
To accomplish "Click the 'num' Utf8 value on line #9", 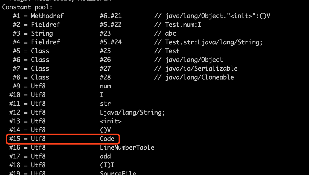I will (x=105, y=86).
